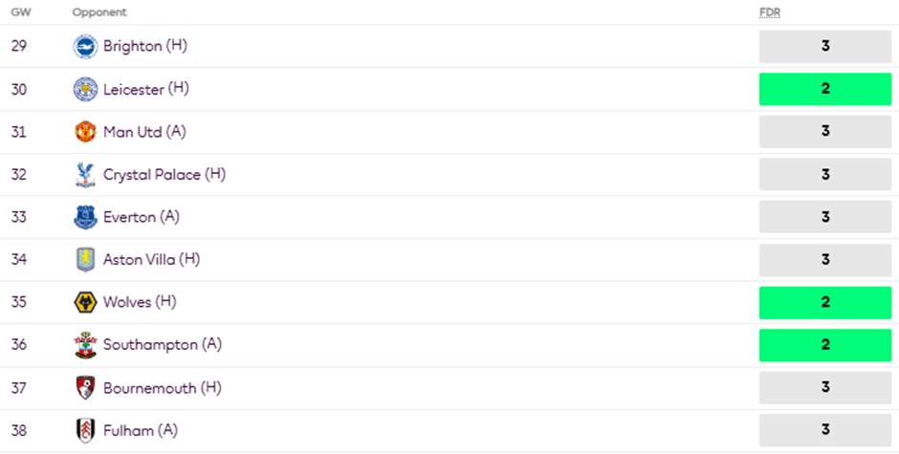Click the Southampton club crest icon
The height and width of the screenshot is (454, 899).
point(85,345)
